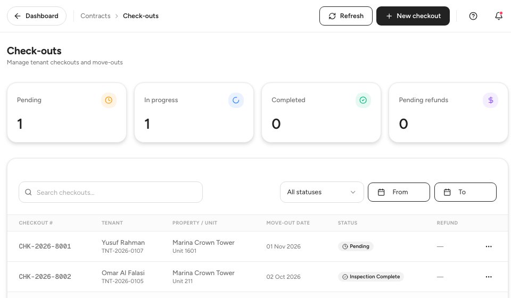511x298 pixels.
Task: Click the REFUND column header
Action: pyautogui.click(x=447, y=223)
